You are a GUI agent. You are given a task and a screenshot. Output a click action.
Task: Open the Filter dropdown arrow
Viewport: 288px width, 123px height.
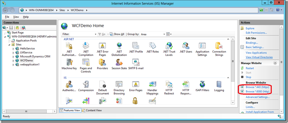point(95,34)
